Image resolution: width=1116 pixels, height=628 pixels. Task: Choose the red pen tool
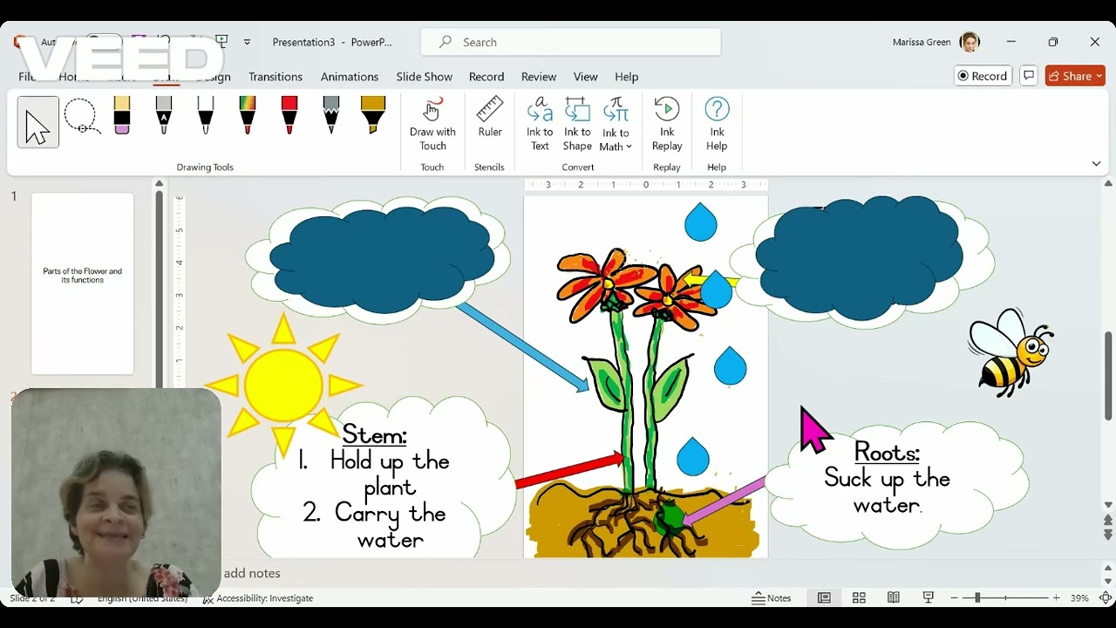(x=289, y=115)
